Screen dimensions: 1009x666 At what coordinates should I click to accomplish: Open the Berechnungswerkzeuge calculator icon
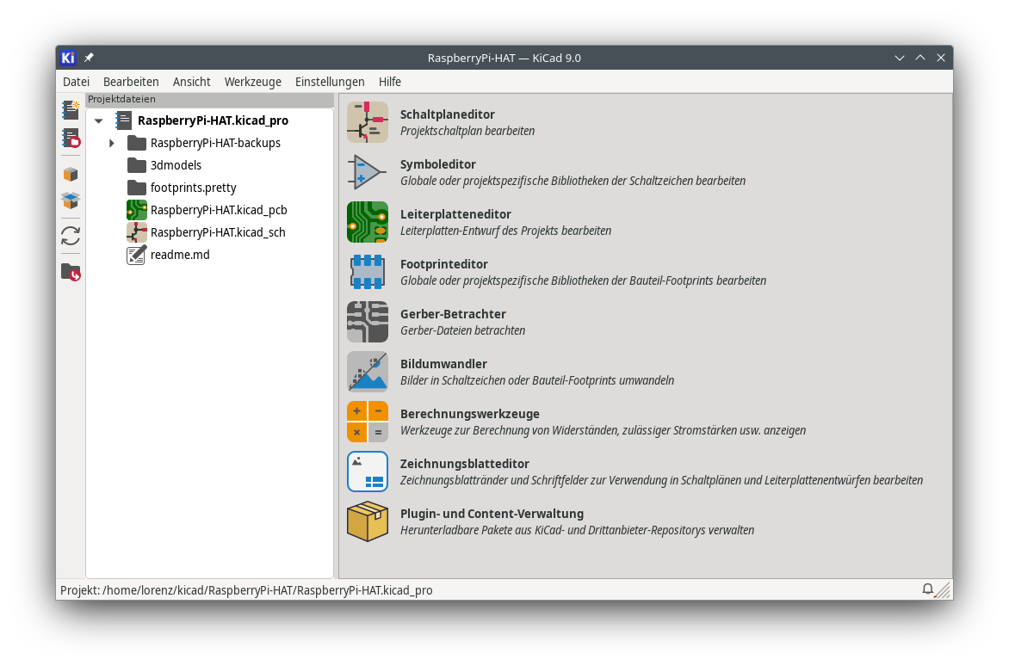point(368,422)
